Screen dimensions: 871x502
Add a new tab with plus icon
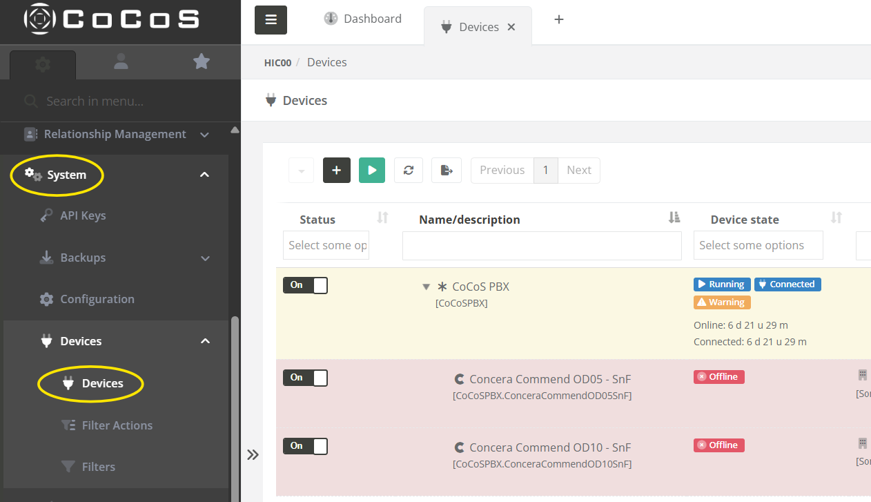tap(559, 19)
